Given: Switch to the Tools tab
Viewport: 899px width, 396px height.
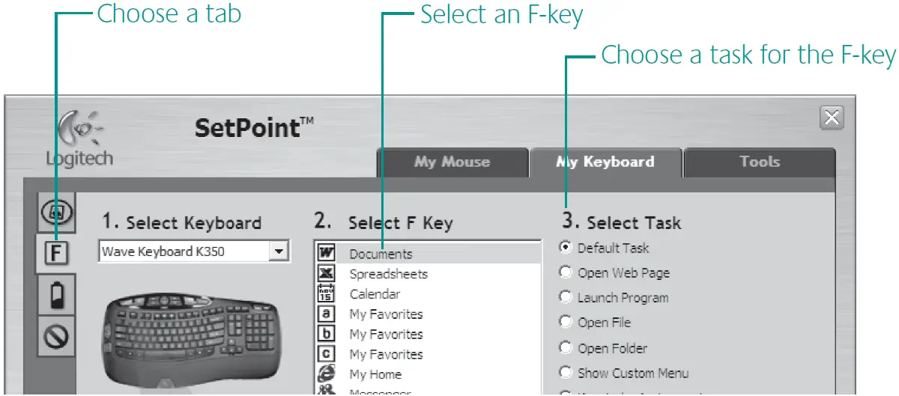Looking at the screenshot, I should point(760,162).
